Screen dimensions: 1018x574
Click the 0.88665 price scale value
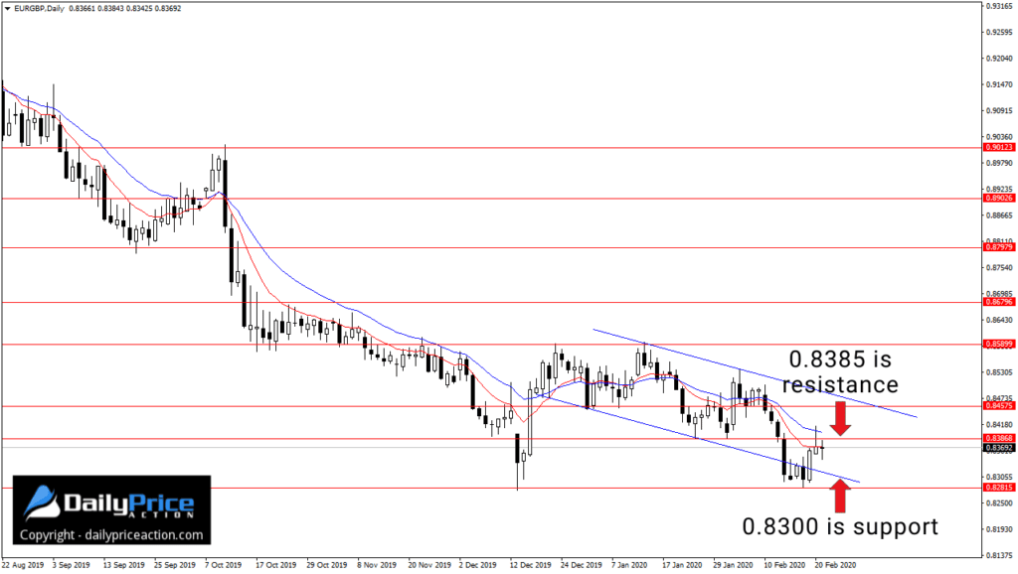[x=1000, y=215]
